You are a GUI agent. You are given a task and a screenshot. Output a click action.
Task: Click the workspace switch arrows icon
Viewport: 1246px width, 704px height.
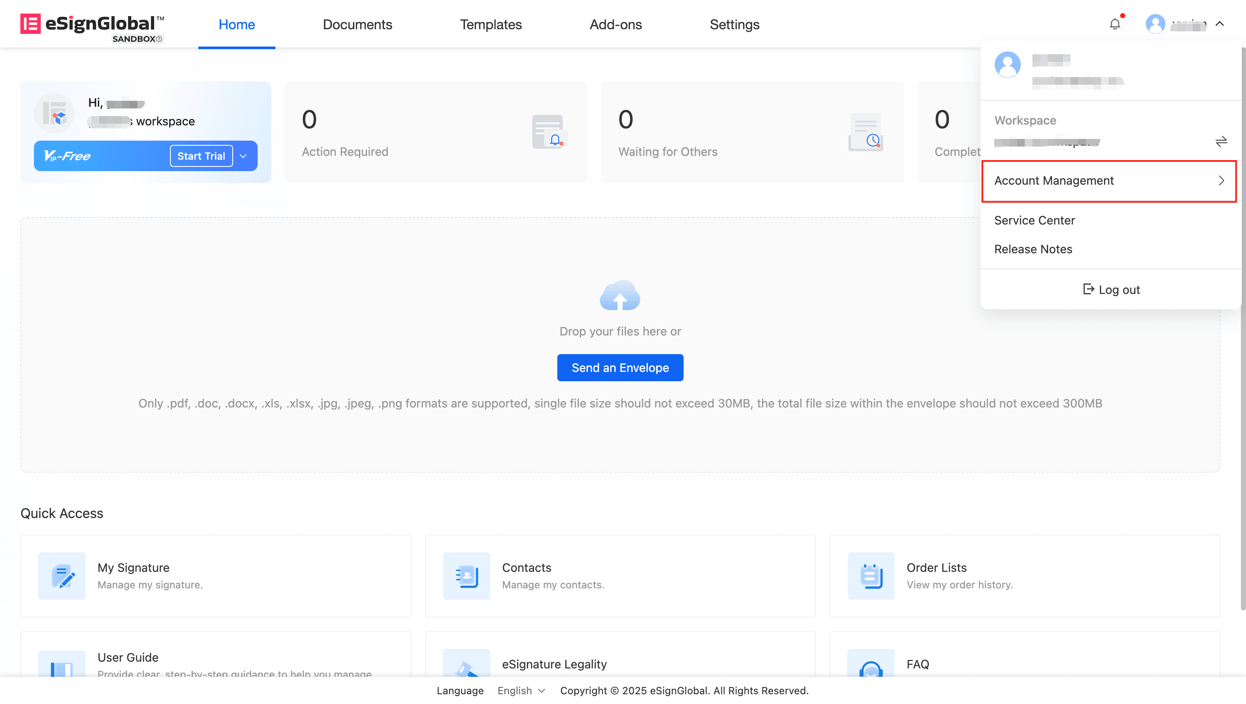(x=1221, y=141)
